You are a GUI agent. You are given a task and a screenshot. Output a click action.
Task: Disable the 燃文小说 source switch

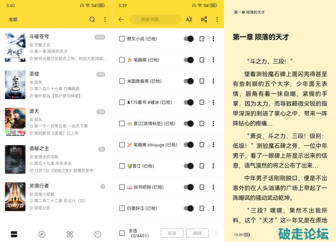coord(189,39)
